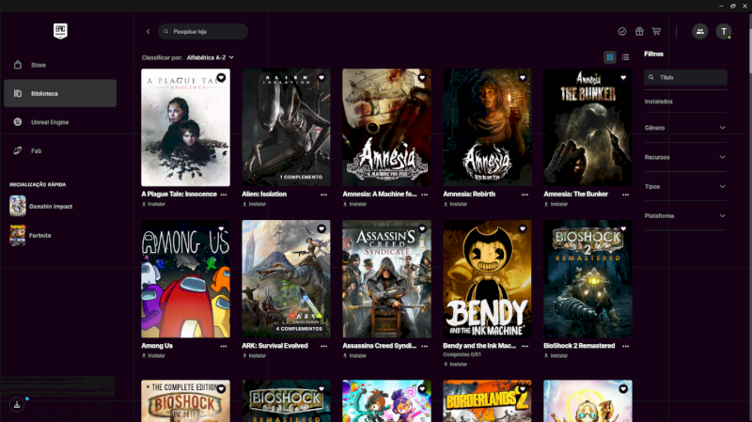
Task: Open the Biblioteca section
Action: pos(60,93)
